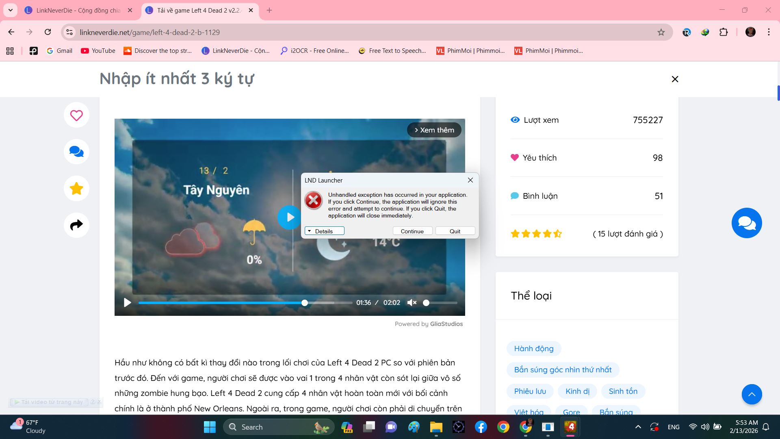Click the heart favorite icon in sidebar
780x439 pixels.
pos(76,115)
